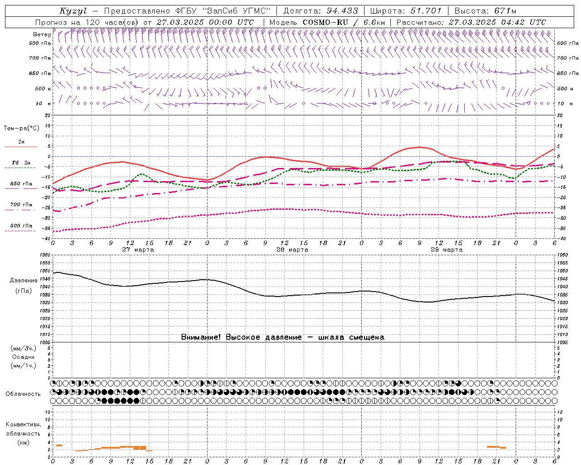The height and width of the screenshot is (465, 581).
Task: Click the warning Внимание! Высокое давление — шкала смещена
Action: click(282, 337)
